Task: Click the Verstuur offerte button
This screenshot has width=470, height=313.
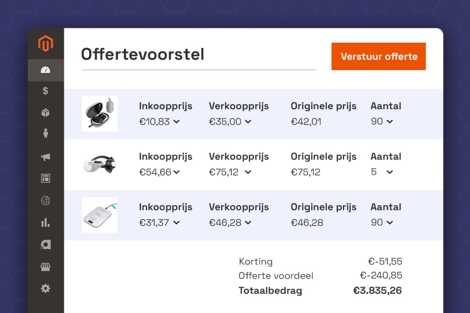Action: click(x=379, y=56)
